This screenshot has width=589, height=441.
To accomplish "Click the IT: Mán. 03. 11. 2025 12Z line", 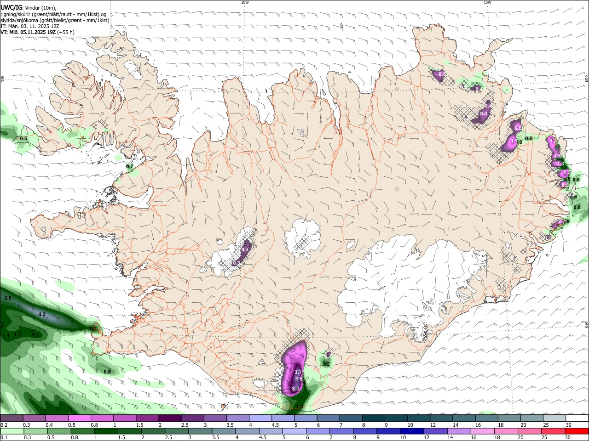I will (30, 26).
